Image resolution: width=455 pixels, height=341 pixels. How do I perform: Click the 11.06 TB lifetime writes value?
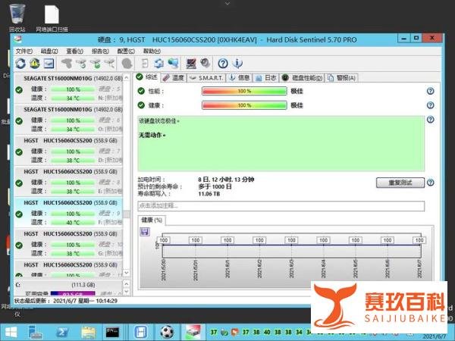coord(209,194)
